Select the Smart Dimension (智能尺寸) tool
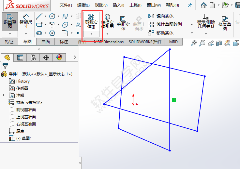The height and width of the screenshot is (169, 240). [26, 21]
